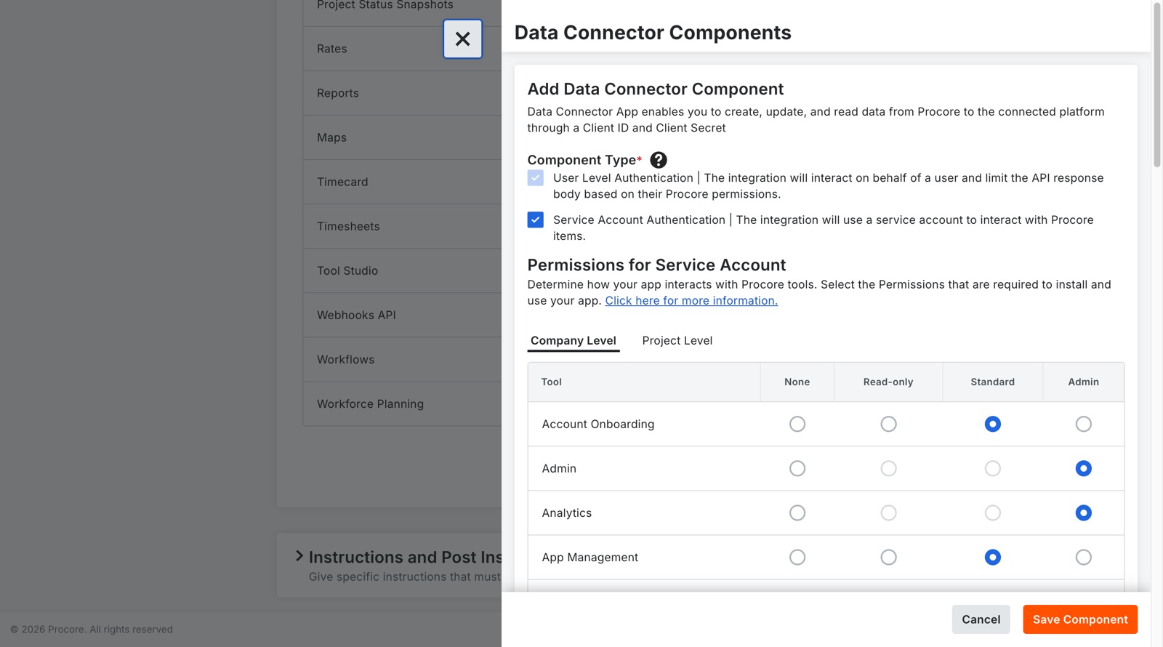Select Webhooks API in the background list
Image resolution: width=1163 pixels, height=647 pixels.
point(402,315)
